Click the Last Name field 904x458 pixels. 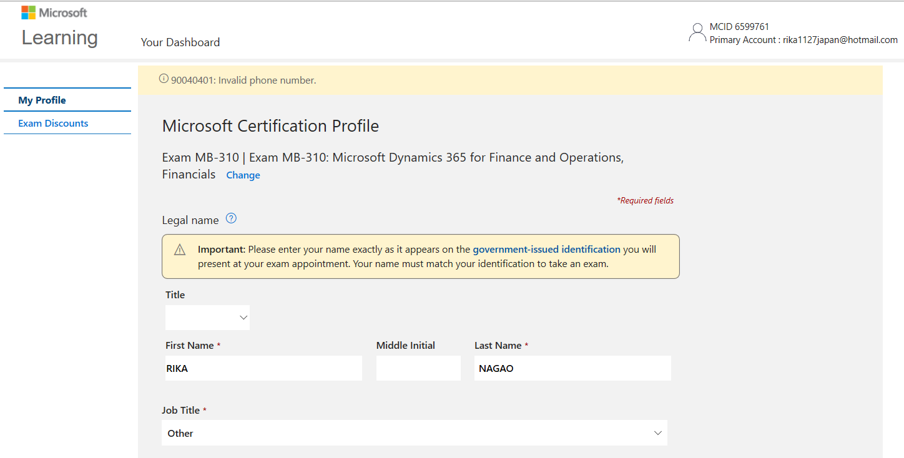[x=572, y=368]
